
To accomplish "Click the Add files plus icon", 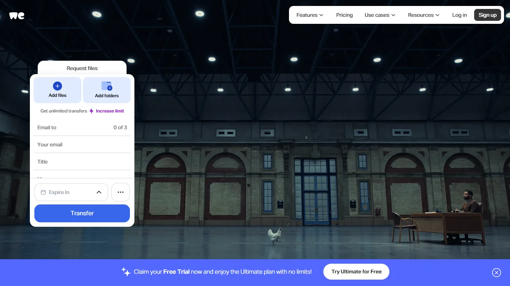I will (57, 86).
